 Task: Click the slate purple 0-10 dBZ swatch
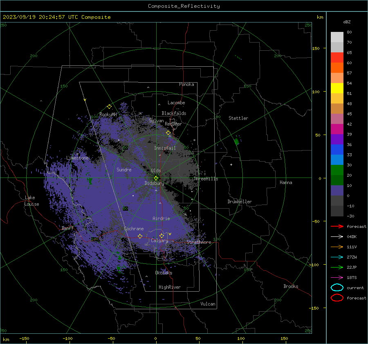point(337,190)
